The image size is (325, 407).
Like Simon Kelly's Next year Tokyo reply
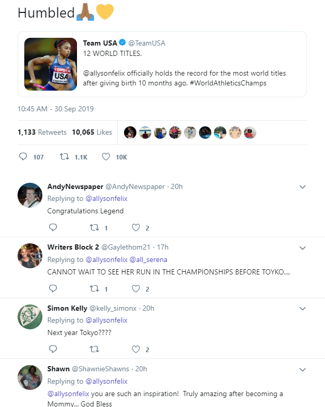coord(136,349)
